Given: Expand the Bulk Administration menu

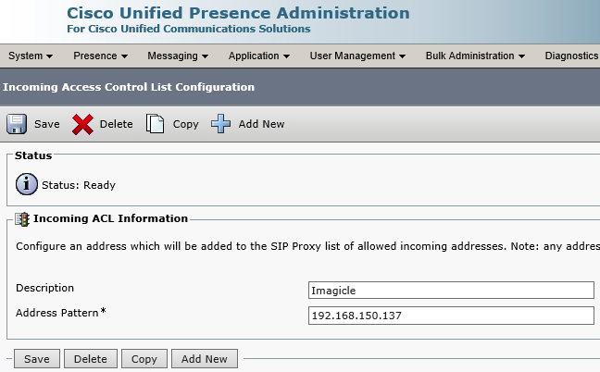Looking at the screenshot, I should coord(475,56).
